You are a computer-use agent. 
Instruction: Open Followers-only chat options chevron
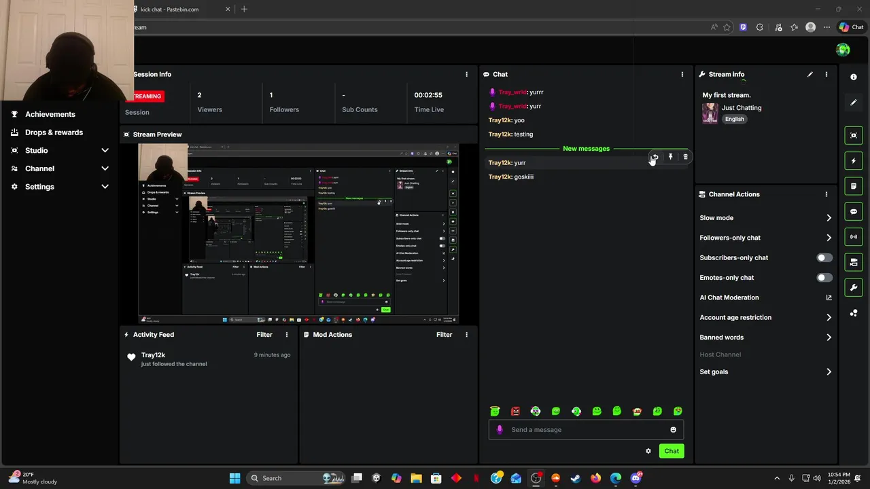829,238
